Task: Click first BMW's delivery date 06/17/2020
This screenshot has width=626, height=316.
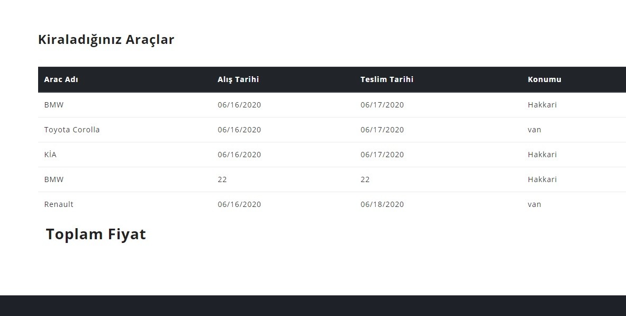Action: [382, 105]
